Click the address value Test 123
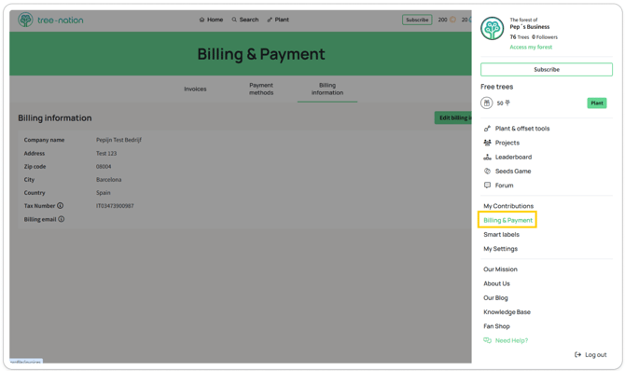 106,154
